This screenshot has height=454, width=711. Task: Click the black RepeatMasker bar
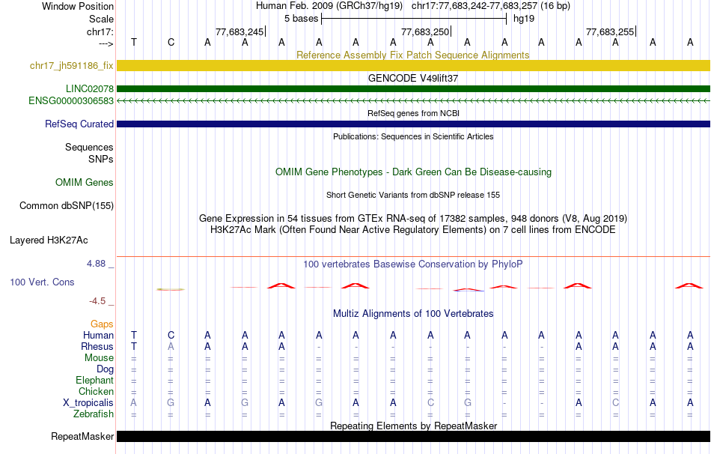click(x=414, y=436)
